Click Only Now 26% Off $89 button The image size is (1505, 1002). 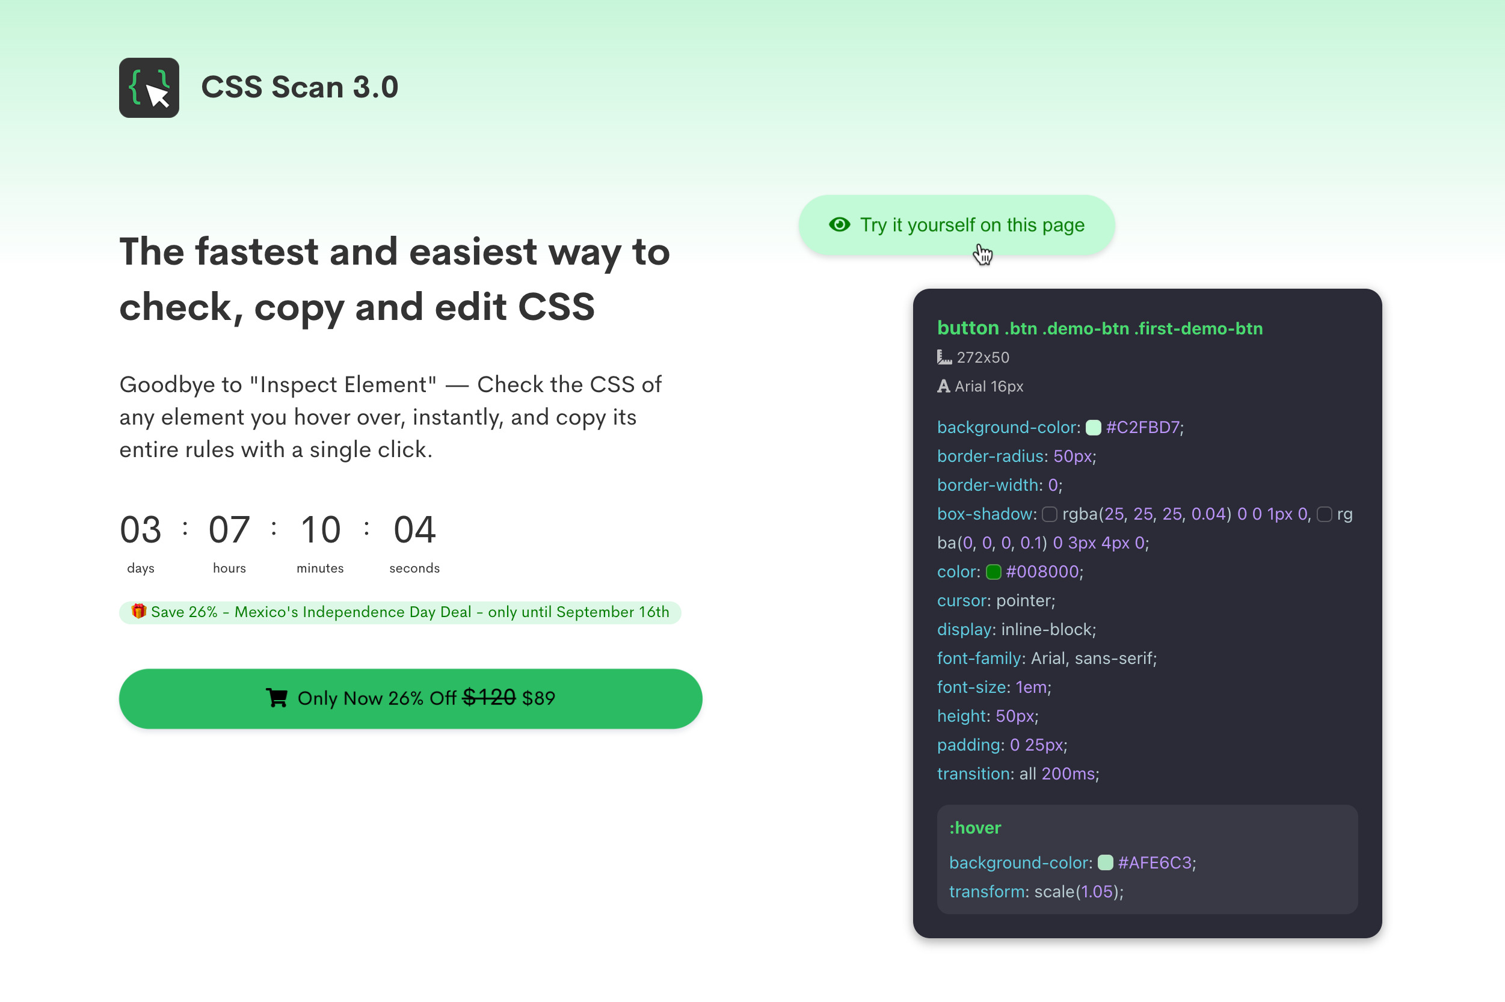pos(410,699)
